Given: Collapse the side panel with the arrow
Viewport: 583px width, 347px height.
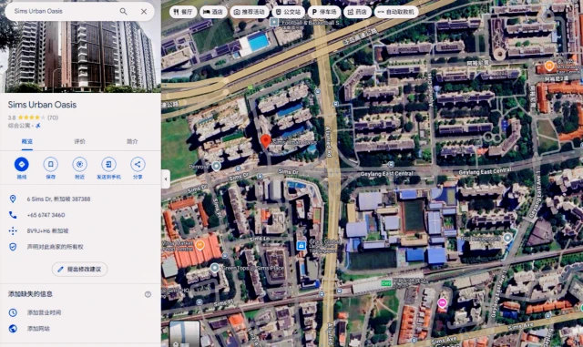Looking at the screenshot, I should [166, 179].
